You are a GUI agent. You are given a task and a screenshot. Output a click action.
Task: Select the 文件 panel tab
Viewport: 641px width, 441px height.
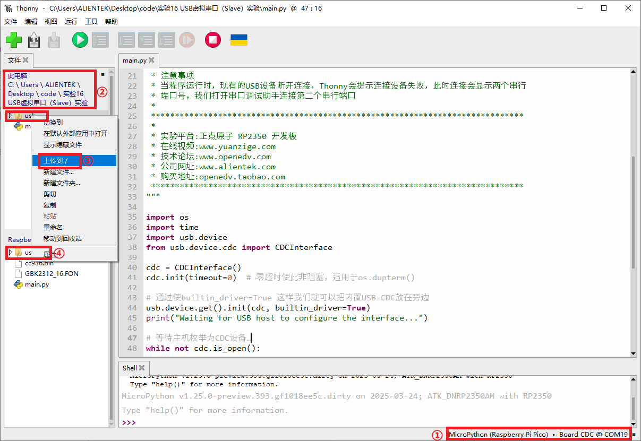pos(14,60)
